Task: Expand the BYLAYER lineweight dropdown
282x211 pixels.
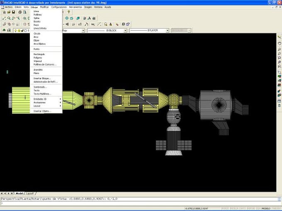Action: 167,31
